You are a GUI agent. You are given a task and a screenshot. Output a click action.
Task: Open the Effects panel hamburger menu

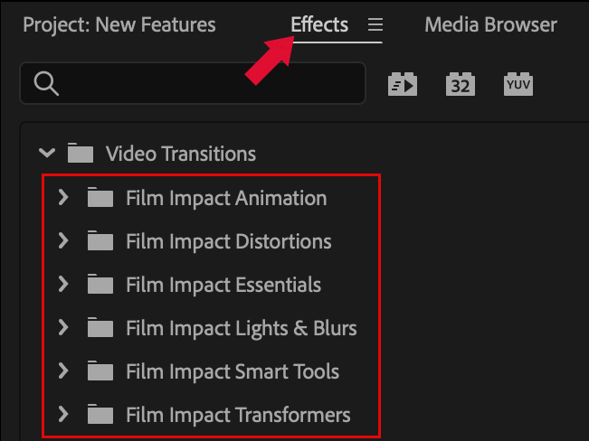(x=375, y=26)
